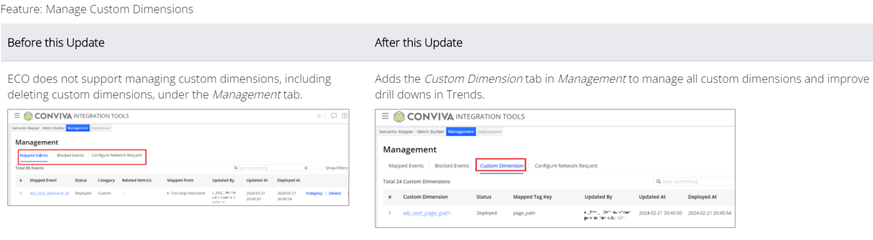
Task: Click the page_path tag key cell
Action: coord(524,213)
